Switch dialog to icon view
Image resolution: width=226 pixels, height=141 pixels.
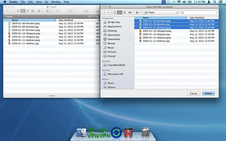115,12
